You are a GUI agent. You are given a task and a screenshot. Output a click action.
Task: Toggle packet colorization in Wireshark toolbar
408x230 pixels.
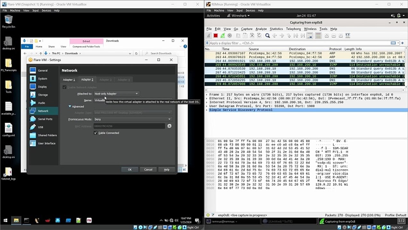pyautogui.click(x=318, y=36)
